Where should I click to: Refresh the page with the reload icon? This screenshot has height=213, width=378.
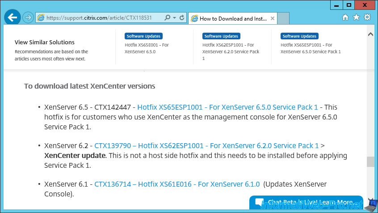coord(182,17)
